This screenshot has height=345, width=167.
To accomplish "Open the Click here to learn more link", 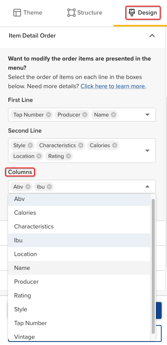I will [x=113, y=86].
